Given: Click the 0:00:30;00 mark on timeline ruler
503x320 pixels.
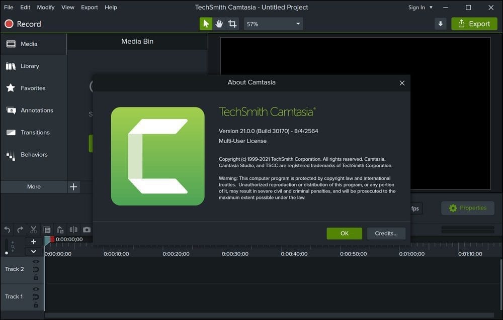Looking at the screenshot, I should click(235, 254).
